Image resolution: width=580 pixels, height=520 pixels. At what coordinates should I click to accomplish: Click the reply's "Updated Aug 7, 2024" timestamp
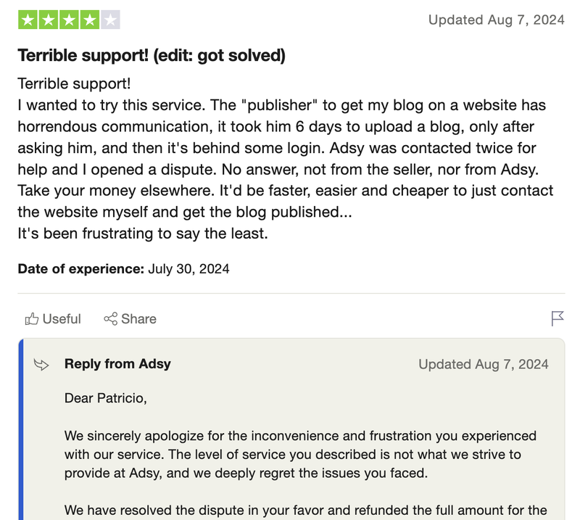(x=484, y=364)
